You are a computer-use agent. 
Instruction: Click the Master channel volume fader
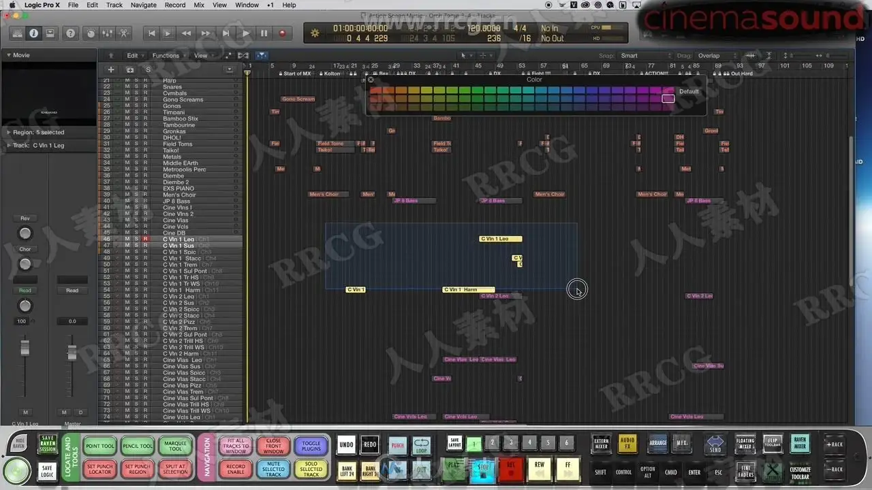[x=72, y=352]
